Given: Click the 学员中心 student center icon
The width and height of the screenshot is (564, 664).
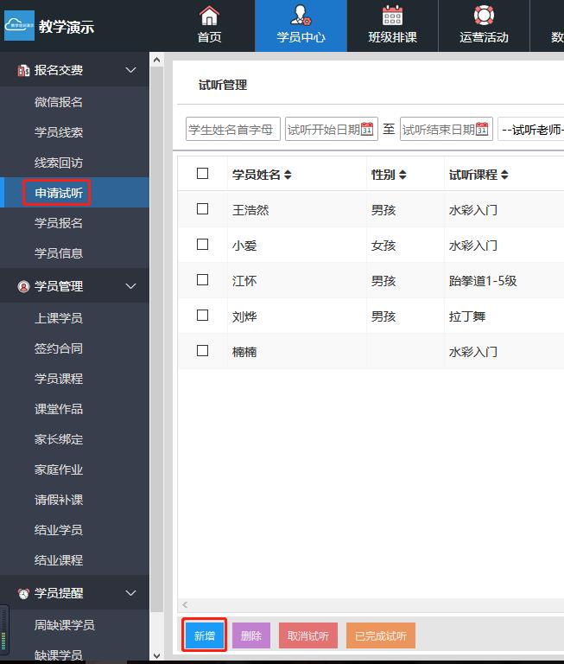Looking at the screenshot, I should [x=301, y=16].
